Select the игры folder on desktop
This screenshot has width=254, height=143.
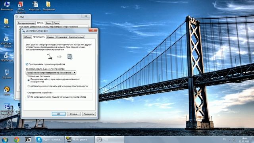pos(6,23)
